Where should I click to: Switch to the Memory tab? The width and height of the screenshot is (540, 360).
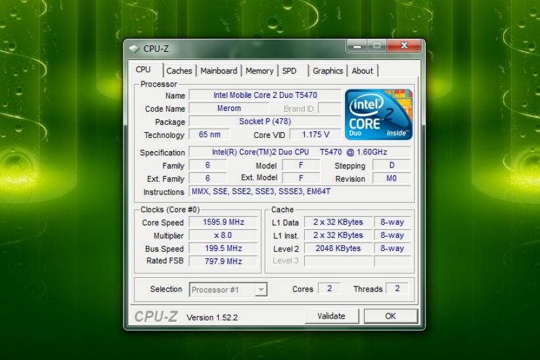259,71
